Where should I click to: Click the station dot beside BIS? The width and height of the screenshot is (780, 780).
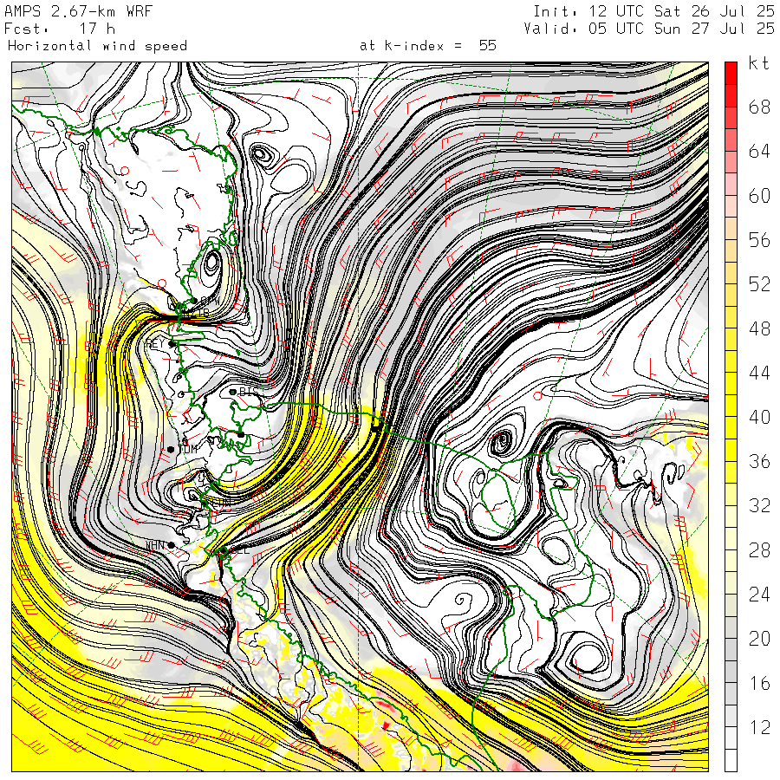(232, 392)
